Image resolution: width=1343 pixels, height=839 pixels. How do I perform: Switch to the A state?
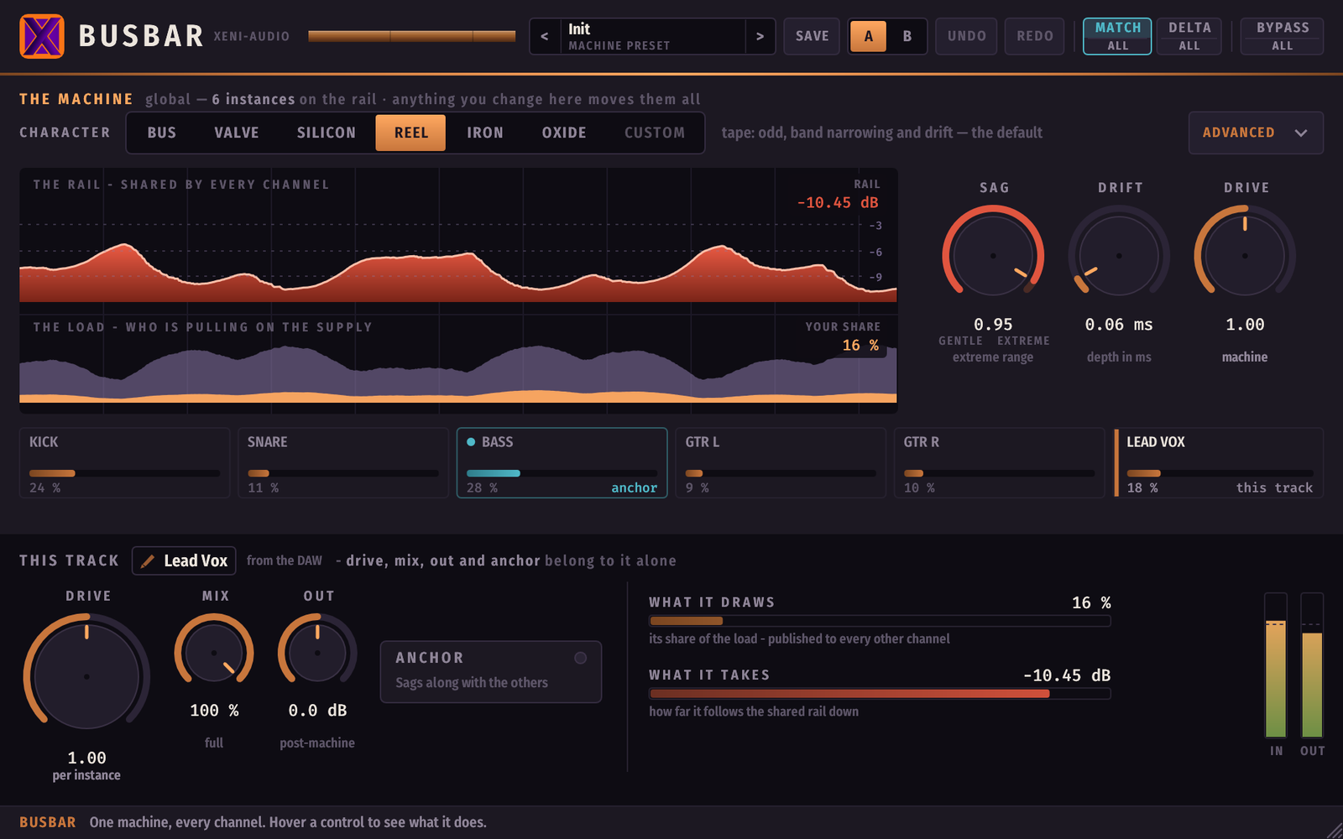[868, 36]
